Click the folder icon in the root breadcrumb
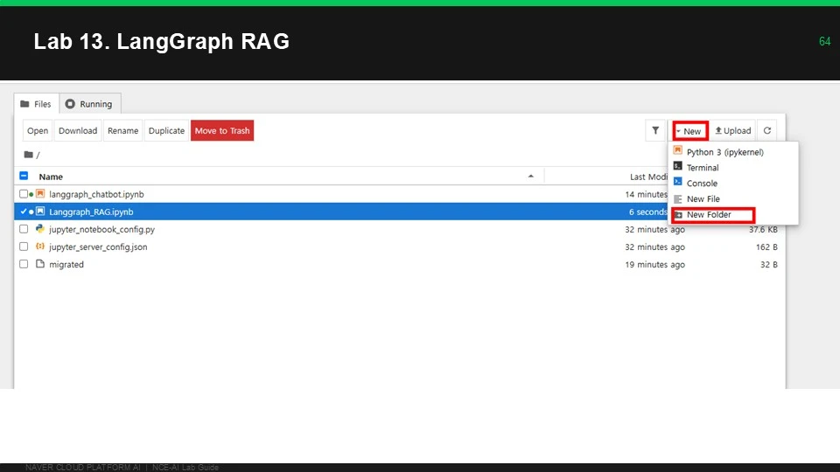 (28, 155)
